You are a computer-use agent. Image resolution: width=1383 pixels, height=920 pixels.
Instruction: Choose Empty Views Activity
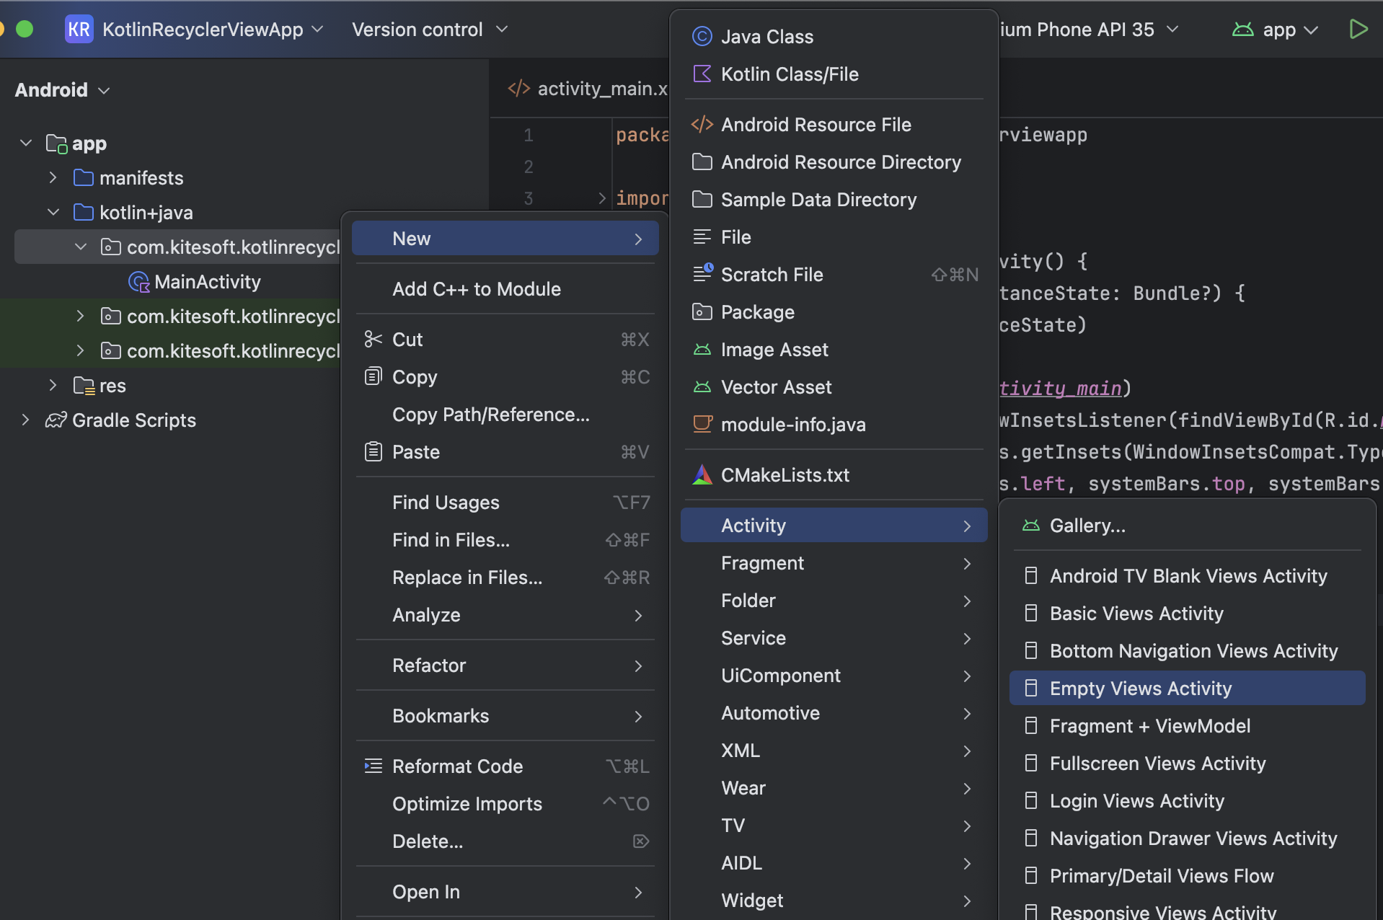(1187, 689)
